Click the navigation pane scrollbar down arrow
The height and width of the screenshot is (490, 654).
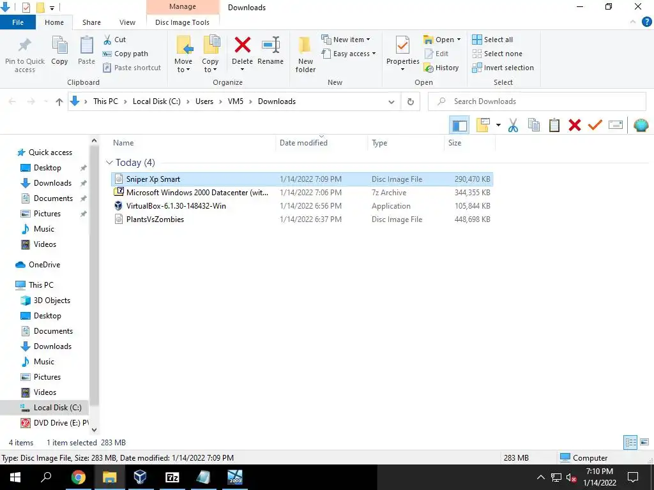click(94, 429)
